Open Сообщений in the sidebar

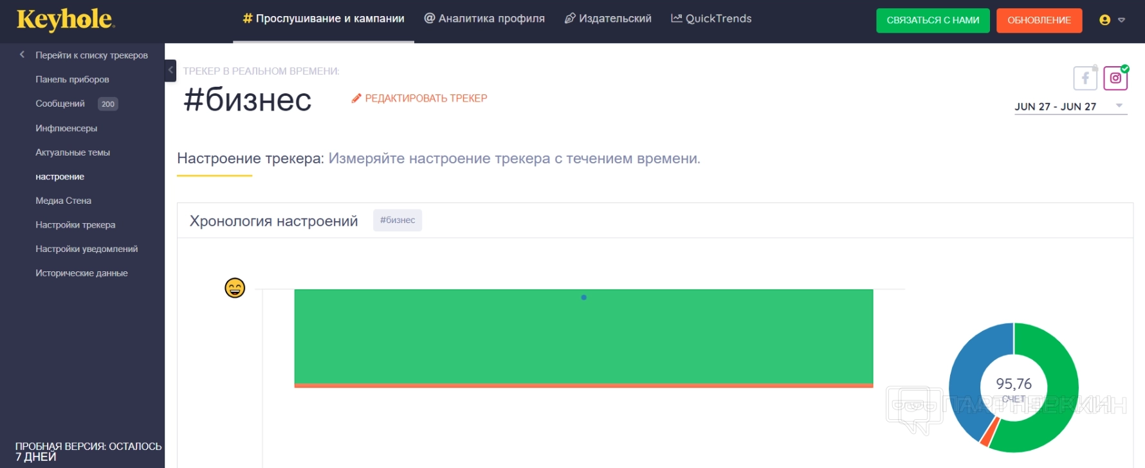point(60,104)
